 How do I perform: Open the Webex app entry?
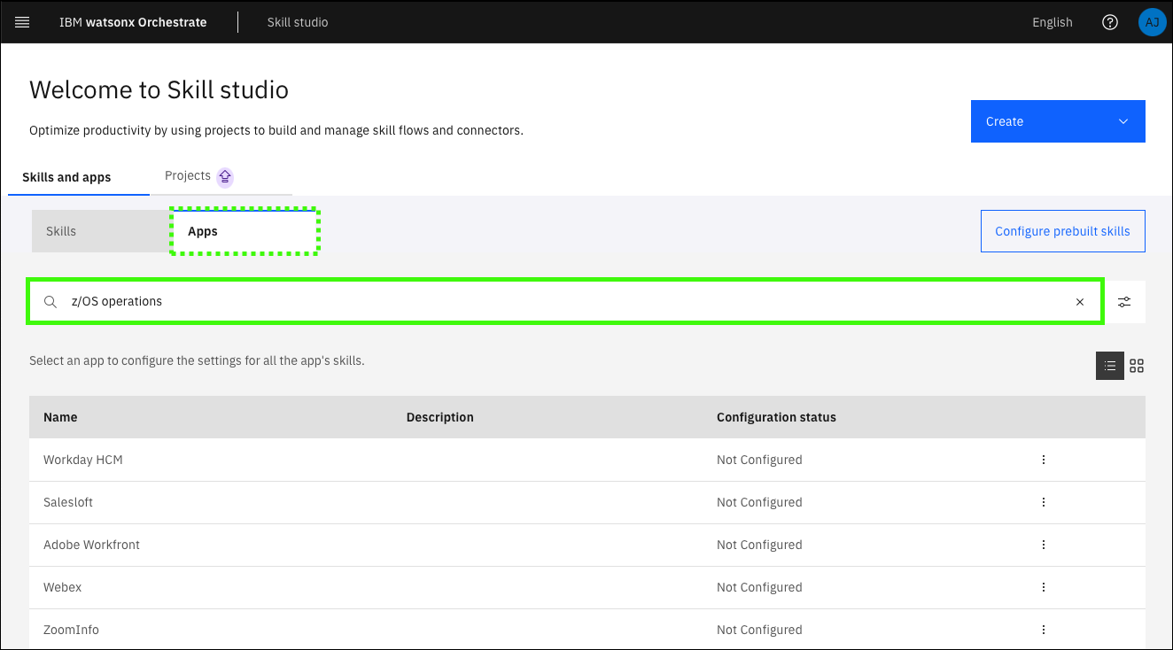63,587
